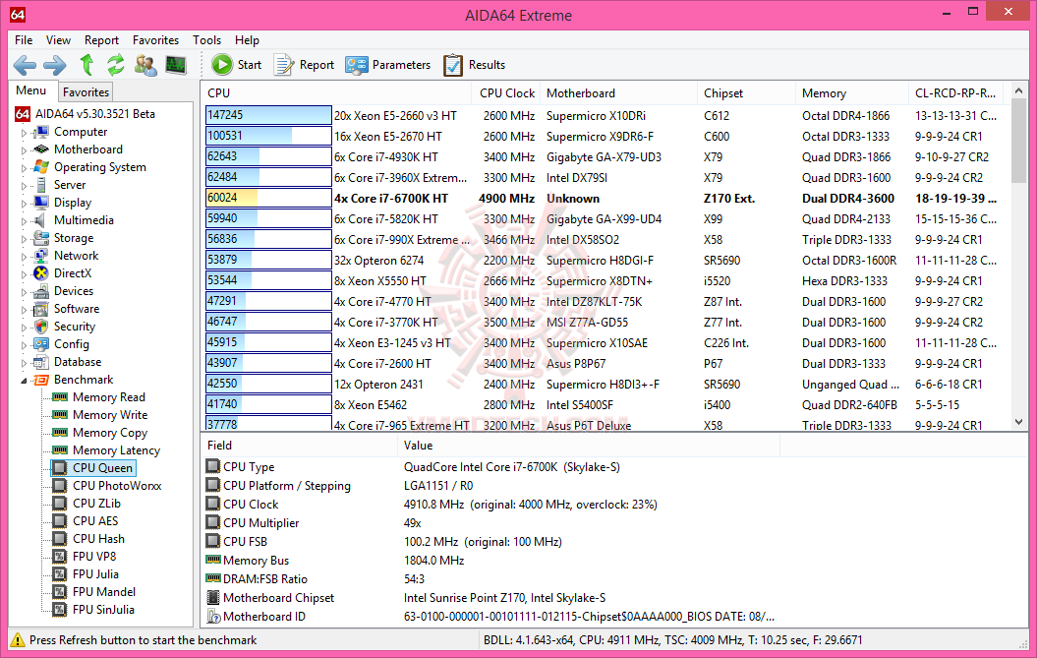The width and height of the screenshot is (1037, 658).
Task: Click the Forward navigation arrow icon
Action: (55, 65)
